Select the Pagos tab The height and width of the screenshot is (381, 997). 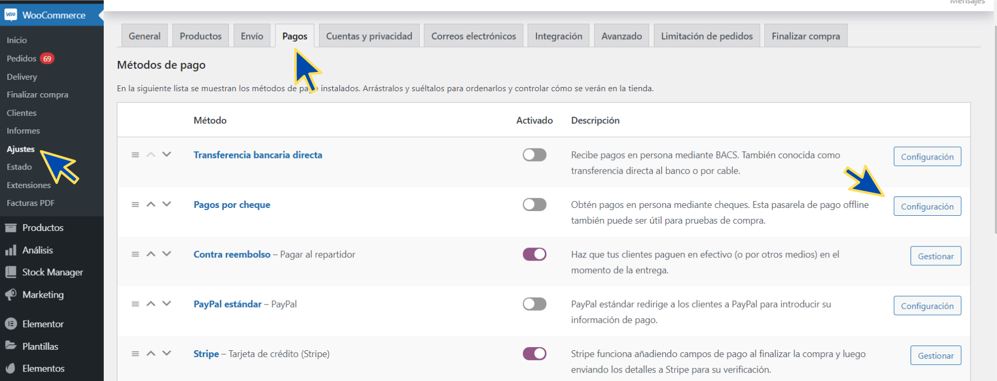pos(295,36)
